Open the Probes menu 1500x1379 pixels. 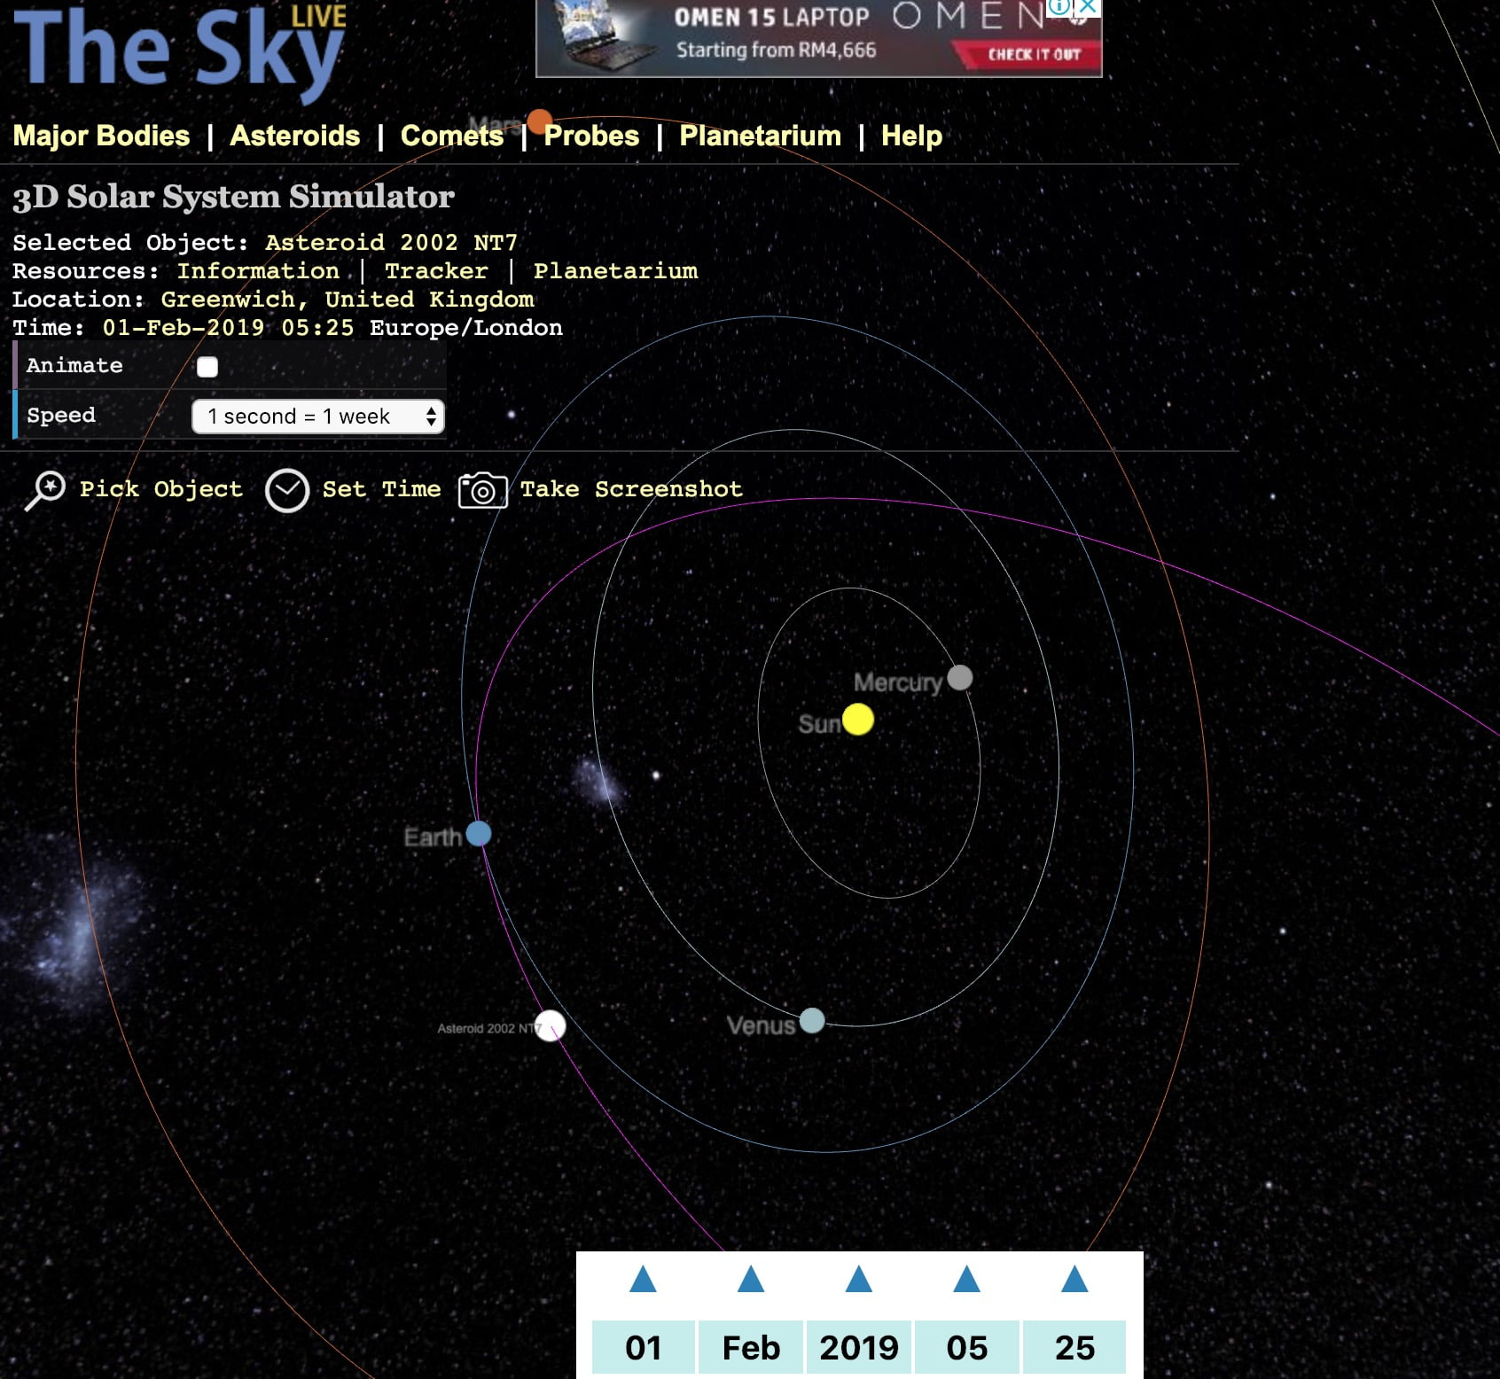591,136
